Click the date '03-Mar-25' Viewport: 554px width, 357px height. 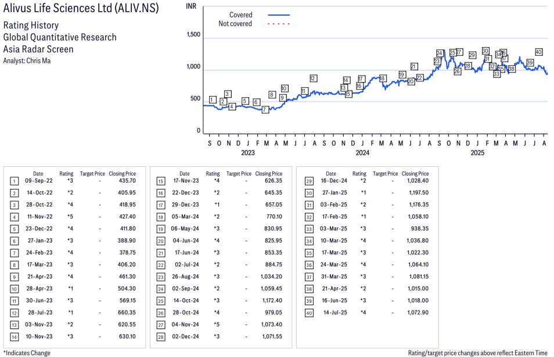333,229
